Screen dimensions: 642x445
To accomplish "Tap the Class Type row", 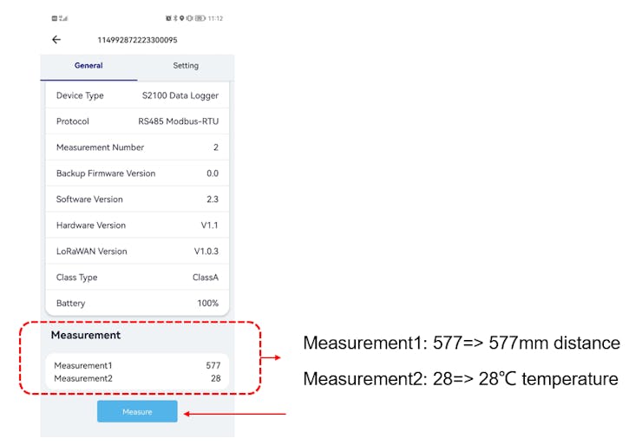I will 137,278.
